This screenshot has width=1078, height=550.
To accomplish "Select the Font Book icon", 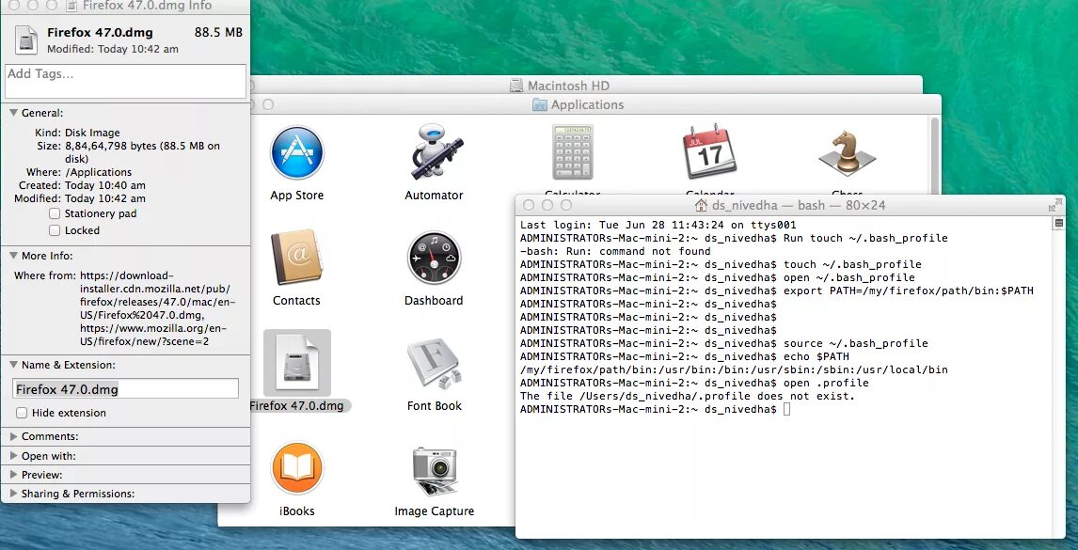I will coord(434,362).
